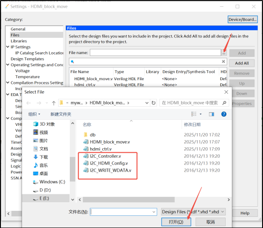Open the 下载 folder in sidebar
Screen dimensions: 263x228
click(x=41, y=157)
